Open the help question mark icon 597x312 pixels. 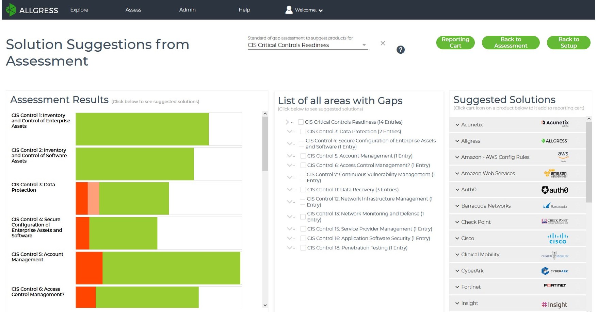click(401, 50)
